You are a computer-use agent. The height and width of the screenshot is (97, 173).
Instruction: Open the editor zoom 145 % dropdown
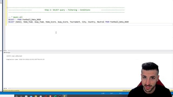(8, 51)
